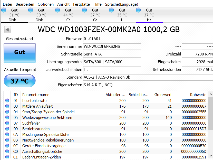The height and width of the screenshot is (160, 213).
Task: Open the Bearbeiten menu
Action: point(25,4)
